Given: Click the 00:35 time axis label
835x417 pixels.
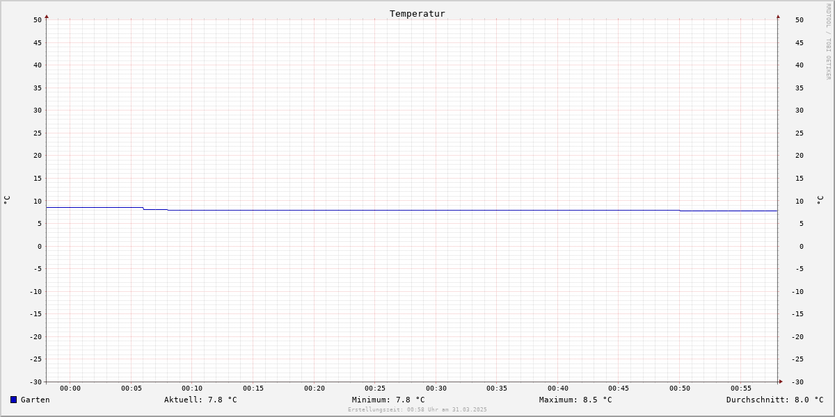Looking at the screenshot, I should [497, 389].
